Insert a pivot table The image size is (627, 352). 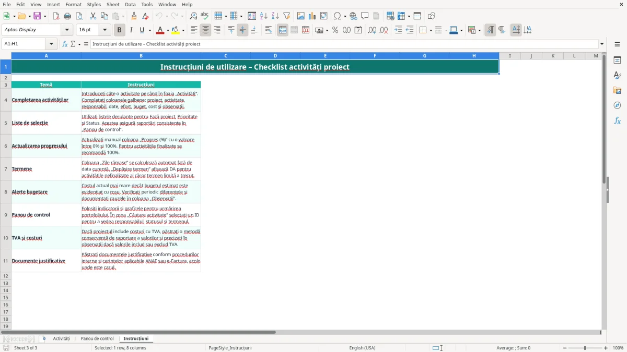pos(324,16)
